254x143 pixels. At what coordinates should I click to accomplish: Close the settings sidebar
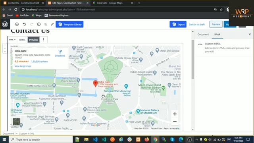250,35
